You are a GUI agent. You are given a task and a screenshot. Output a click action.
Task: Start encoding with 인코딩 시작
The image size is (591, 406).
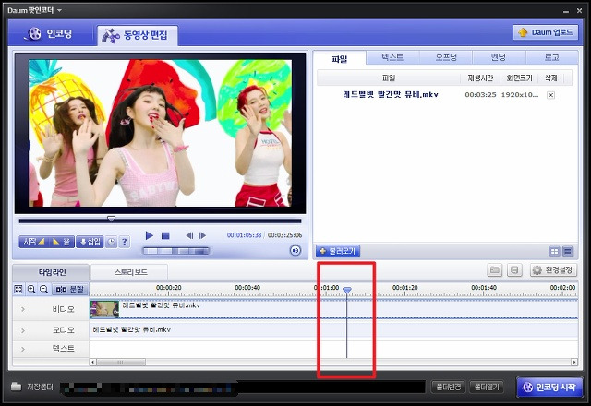coord(550,387)
